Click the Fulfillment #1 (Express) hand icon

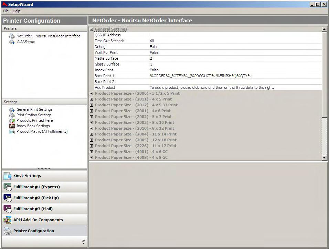click(8, 187)
